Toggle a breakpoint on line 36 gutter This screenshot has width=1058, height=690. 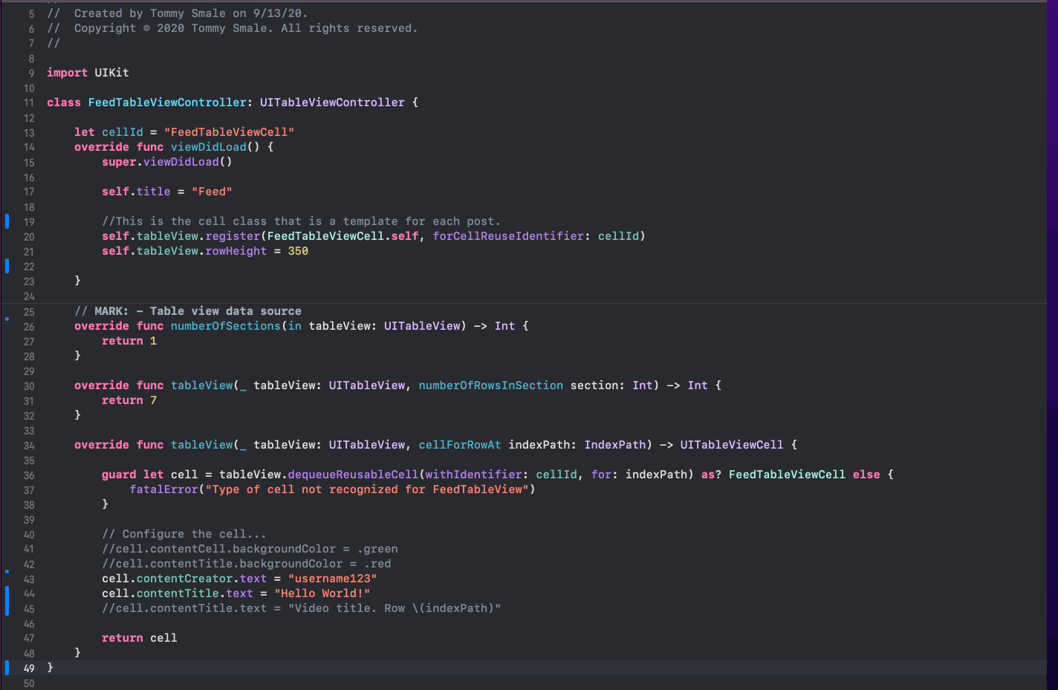point(29,474)
